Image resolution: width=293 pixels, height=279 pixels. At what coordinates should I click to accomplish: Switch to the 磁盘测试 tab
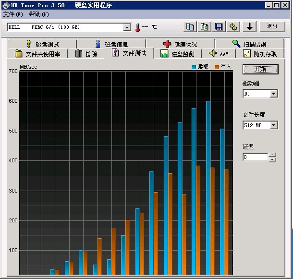pyautogui.click(x=42, y=44)
